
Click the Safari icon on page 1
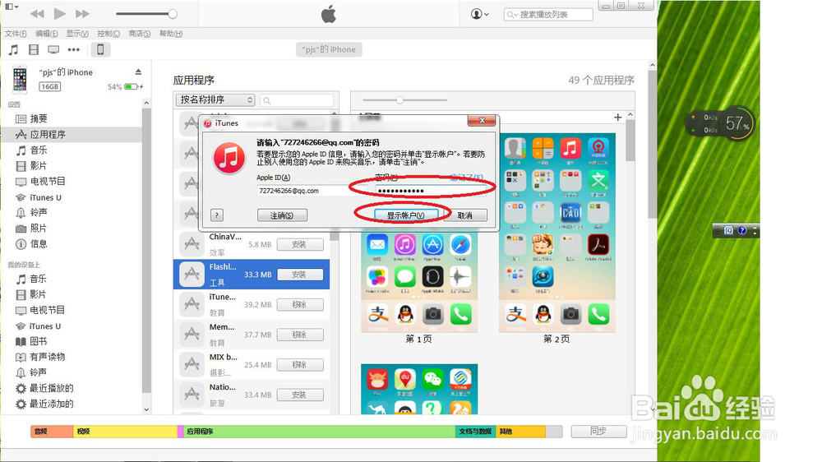tap(460, 245)
